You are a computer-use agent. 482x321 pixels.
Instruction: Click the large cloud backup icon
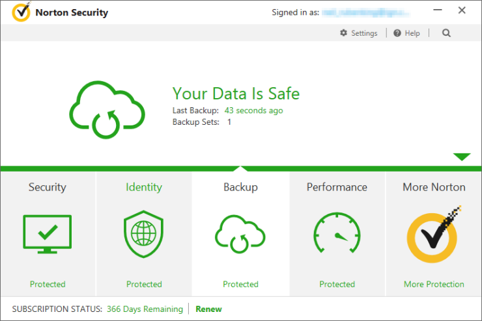pos(107,109)
